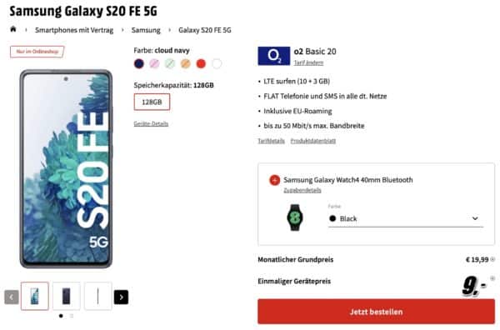Click the Jetzt bestellen button
Image resolution: width=500 pixels, height=330 pixels.
point(377,312)
